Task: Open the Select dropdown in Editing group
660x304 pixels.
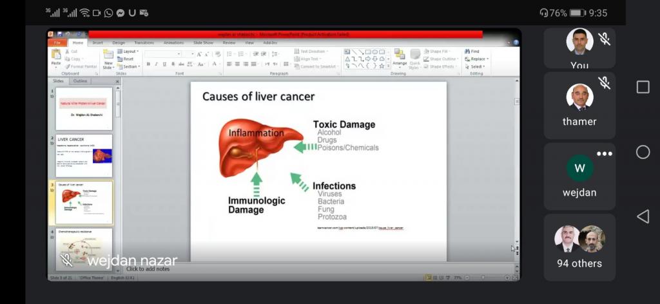Action: pos(476,66)
